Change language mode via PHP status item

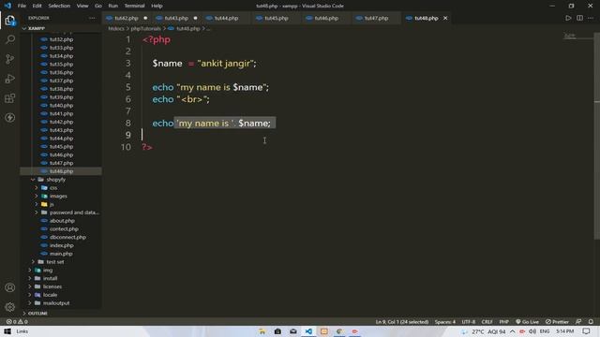coord(504,322)
